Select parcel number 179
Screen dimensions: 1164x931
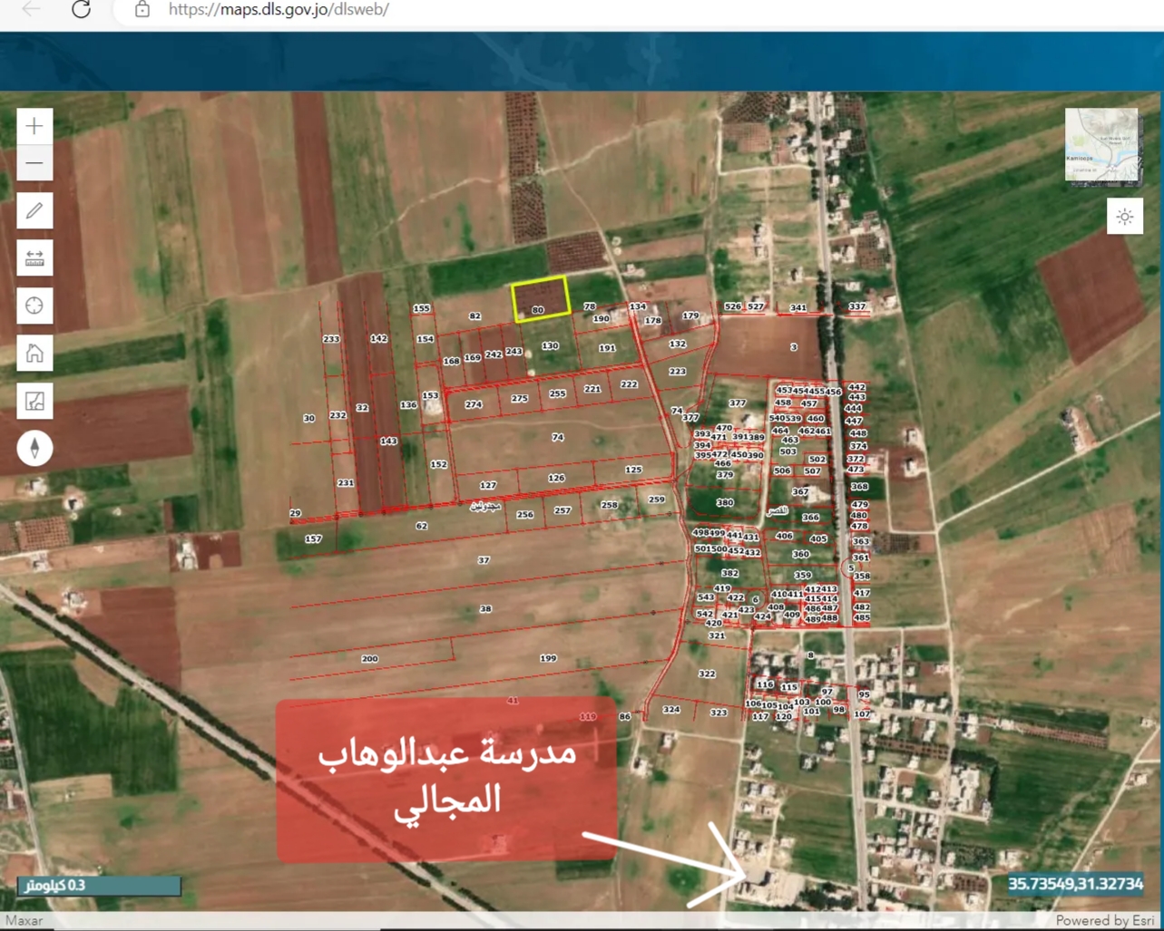(x=690, y=316)
